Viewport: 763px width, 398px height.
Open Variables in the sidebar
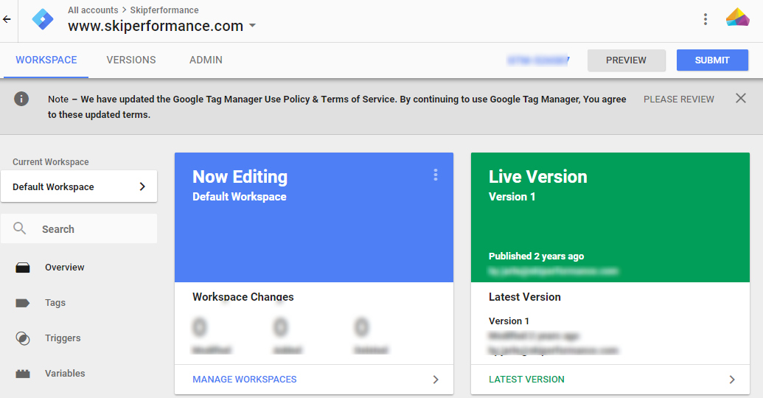65,373
